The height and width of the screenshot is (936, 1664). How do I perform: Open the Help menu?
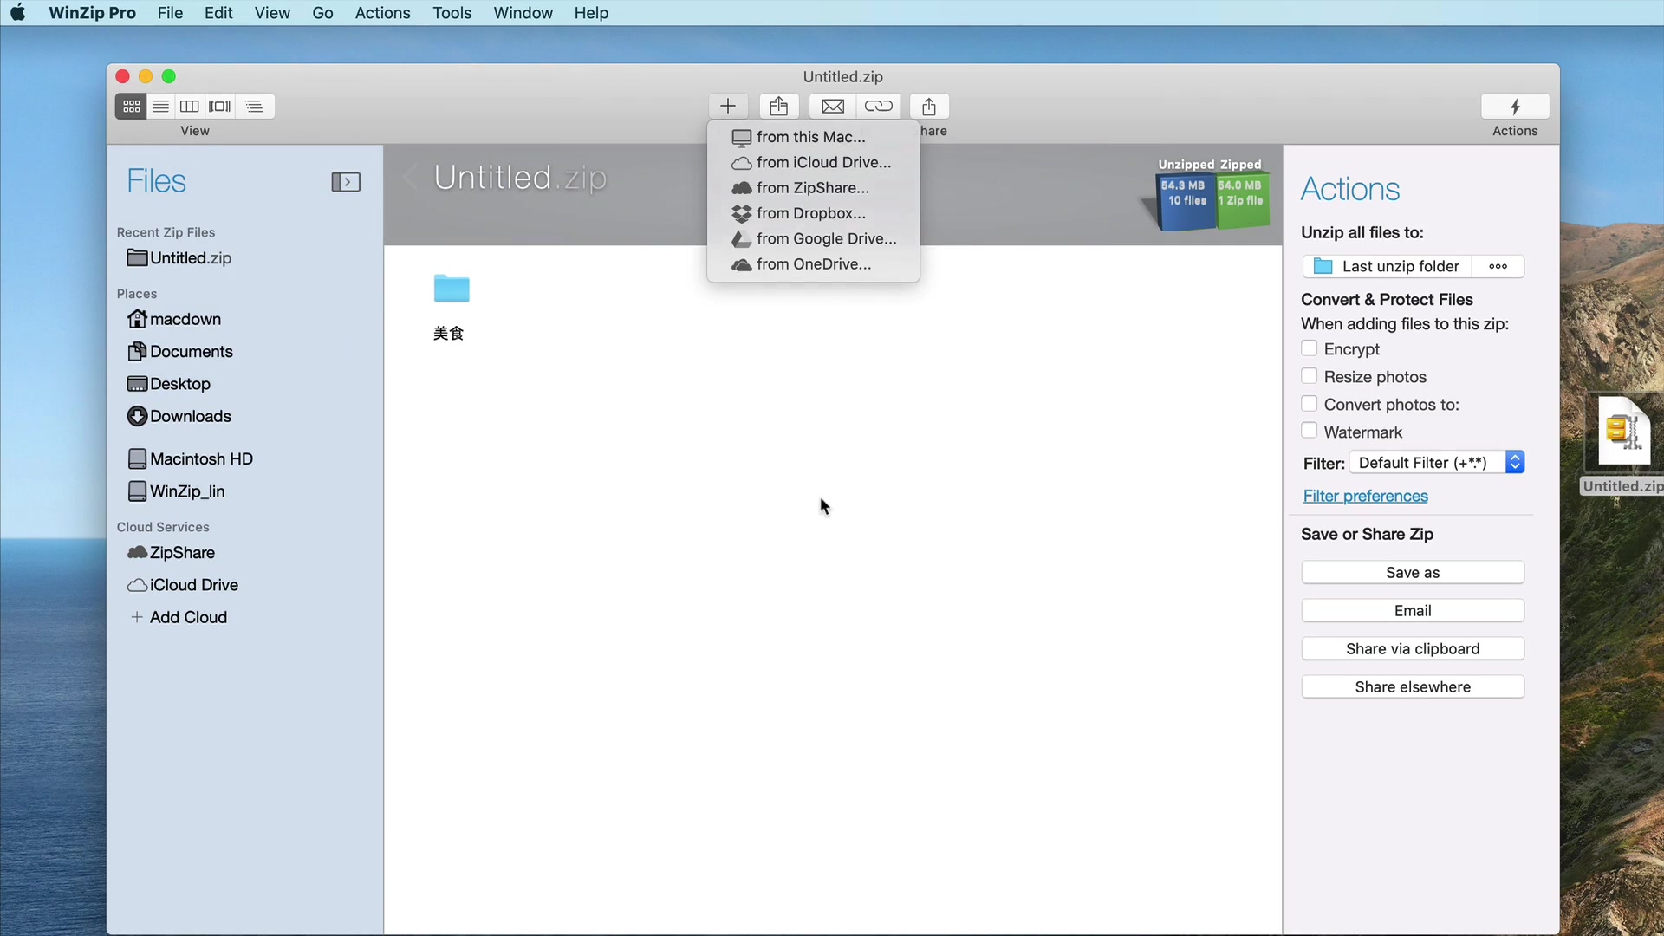click(591, 13)
